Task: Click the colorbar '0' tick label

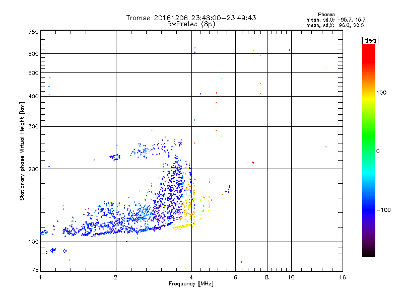Action: point(378,152)
